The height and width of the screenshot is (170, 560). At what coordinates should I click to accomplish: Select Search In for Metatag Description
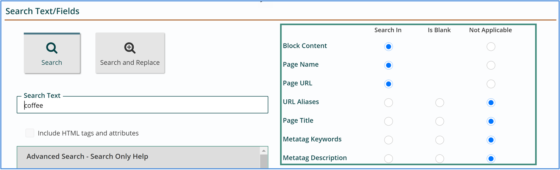(x=388, y=158)
